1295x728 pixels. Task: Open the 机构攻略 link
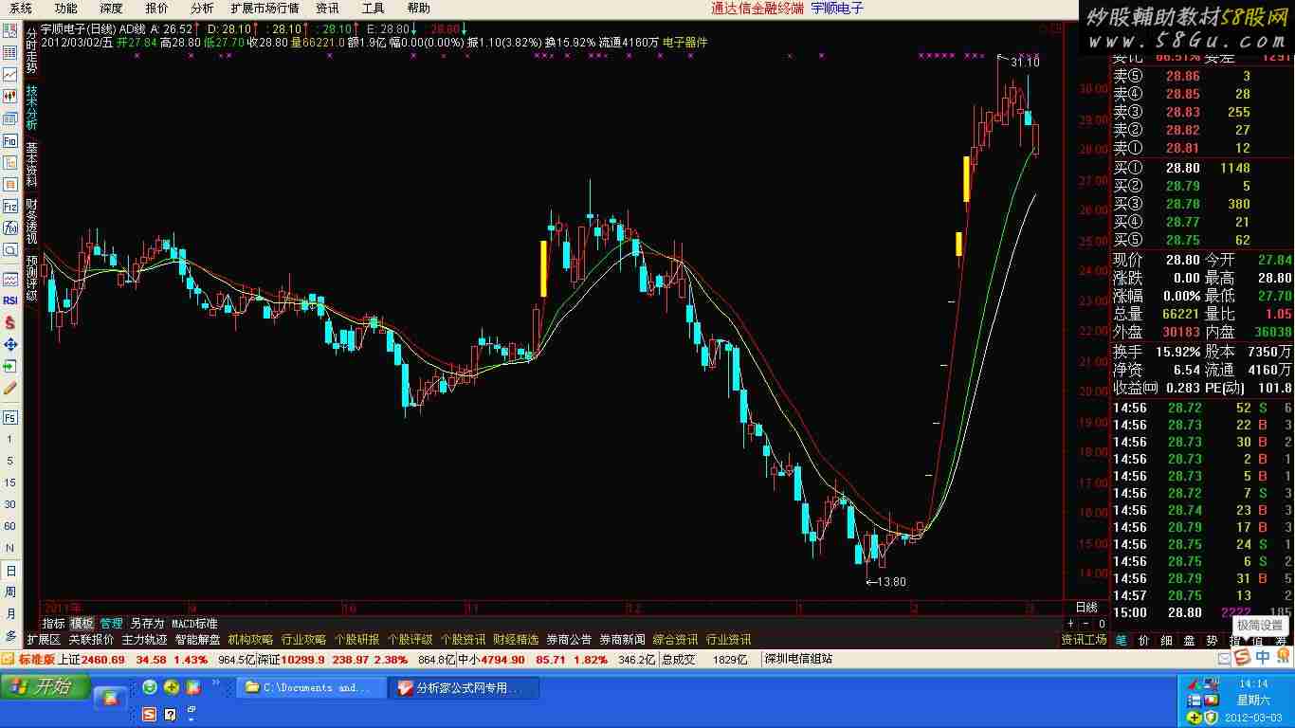(x=250, y=640)
